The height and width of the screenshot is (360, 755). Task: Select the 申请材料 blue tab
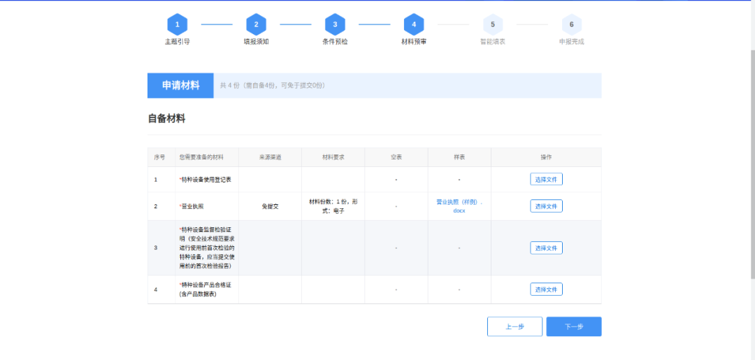180,85
